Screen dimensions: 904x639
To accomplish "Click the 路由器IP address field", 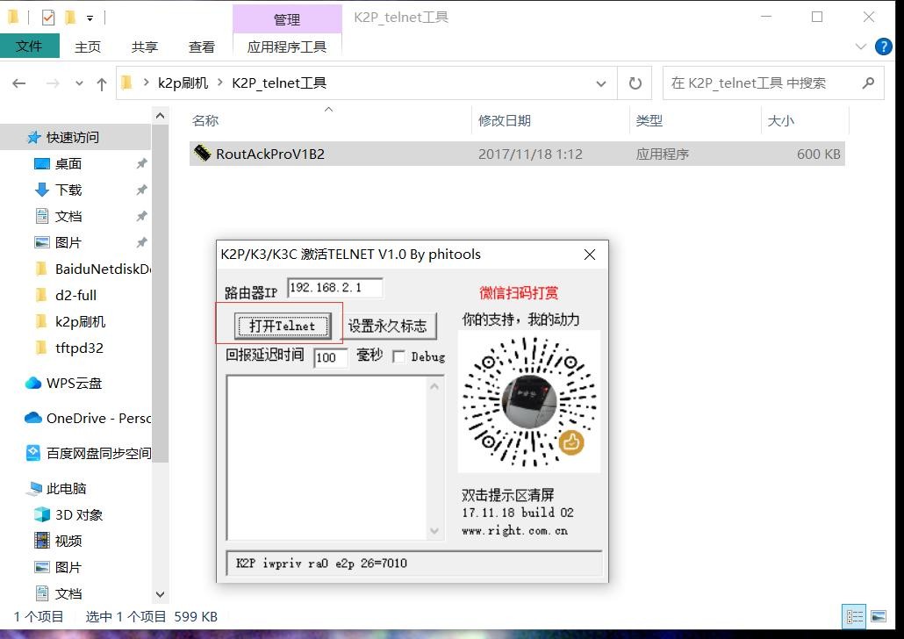I will click(334, 288).
